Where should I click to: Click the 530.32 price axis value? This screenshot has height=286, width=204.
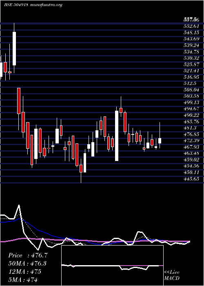click(x=191, y=58)
